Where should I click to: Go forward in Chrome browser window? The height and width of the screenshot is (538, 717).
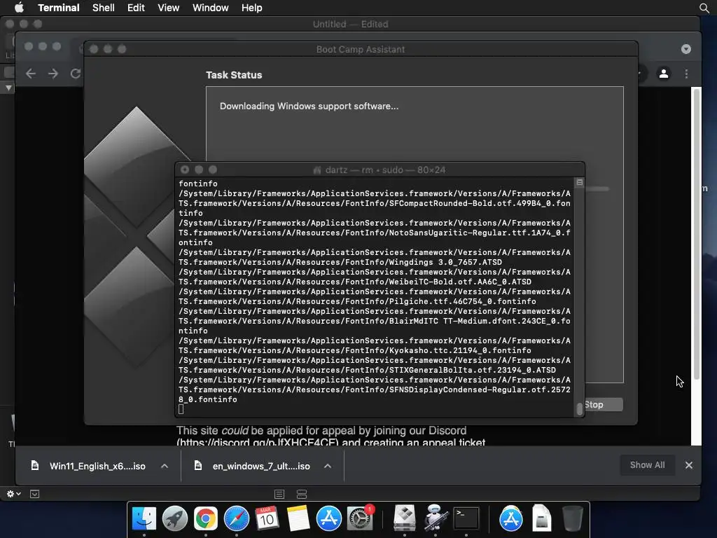click(53, 74)
